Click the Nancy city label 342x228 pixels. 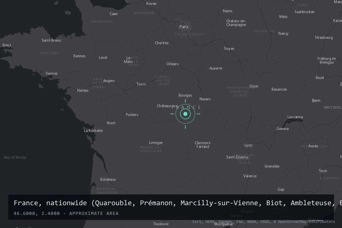coord(283,34)
